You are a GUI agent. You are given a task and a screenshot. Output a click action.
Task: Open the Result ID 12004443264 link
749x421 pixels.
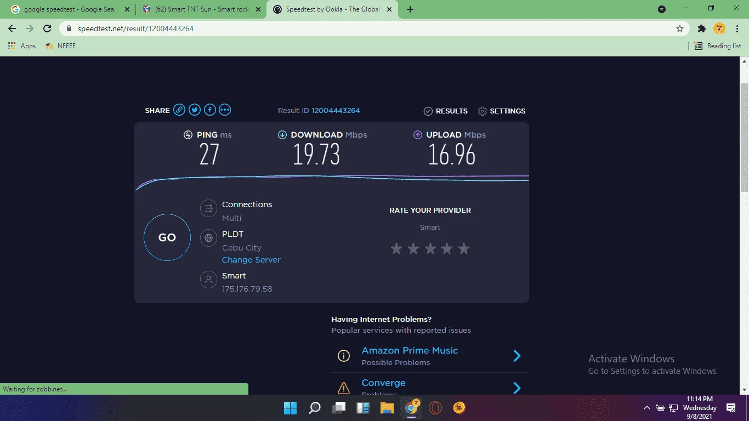[336, 111]
